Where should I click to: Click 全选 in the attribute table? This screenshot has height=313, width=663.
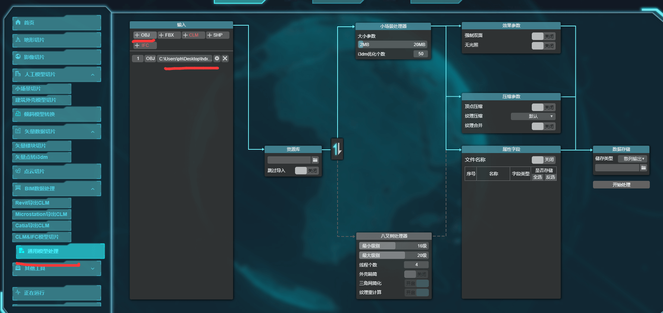click(537, 177)
